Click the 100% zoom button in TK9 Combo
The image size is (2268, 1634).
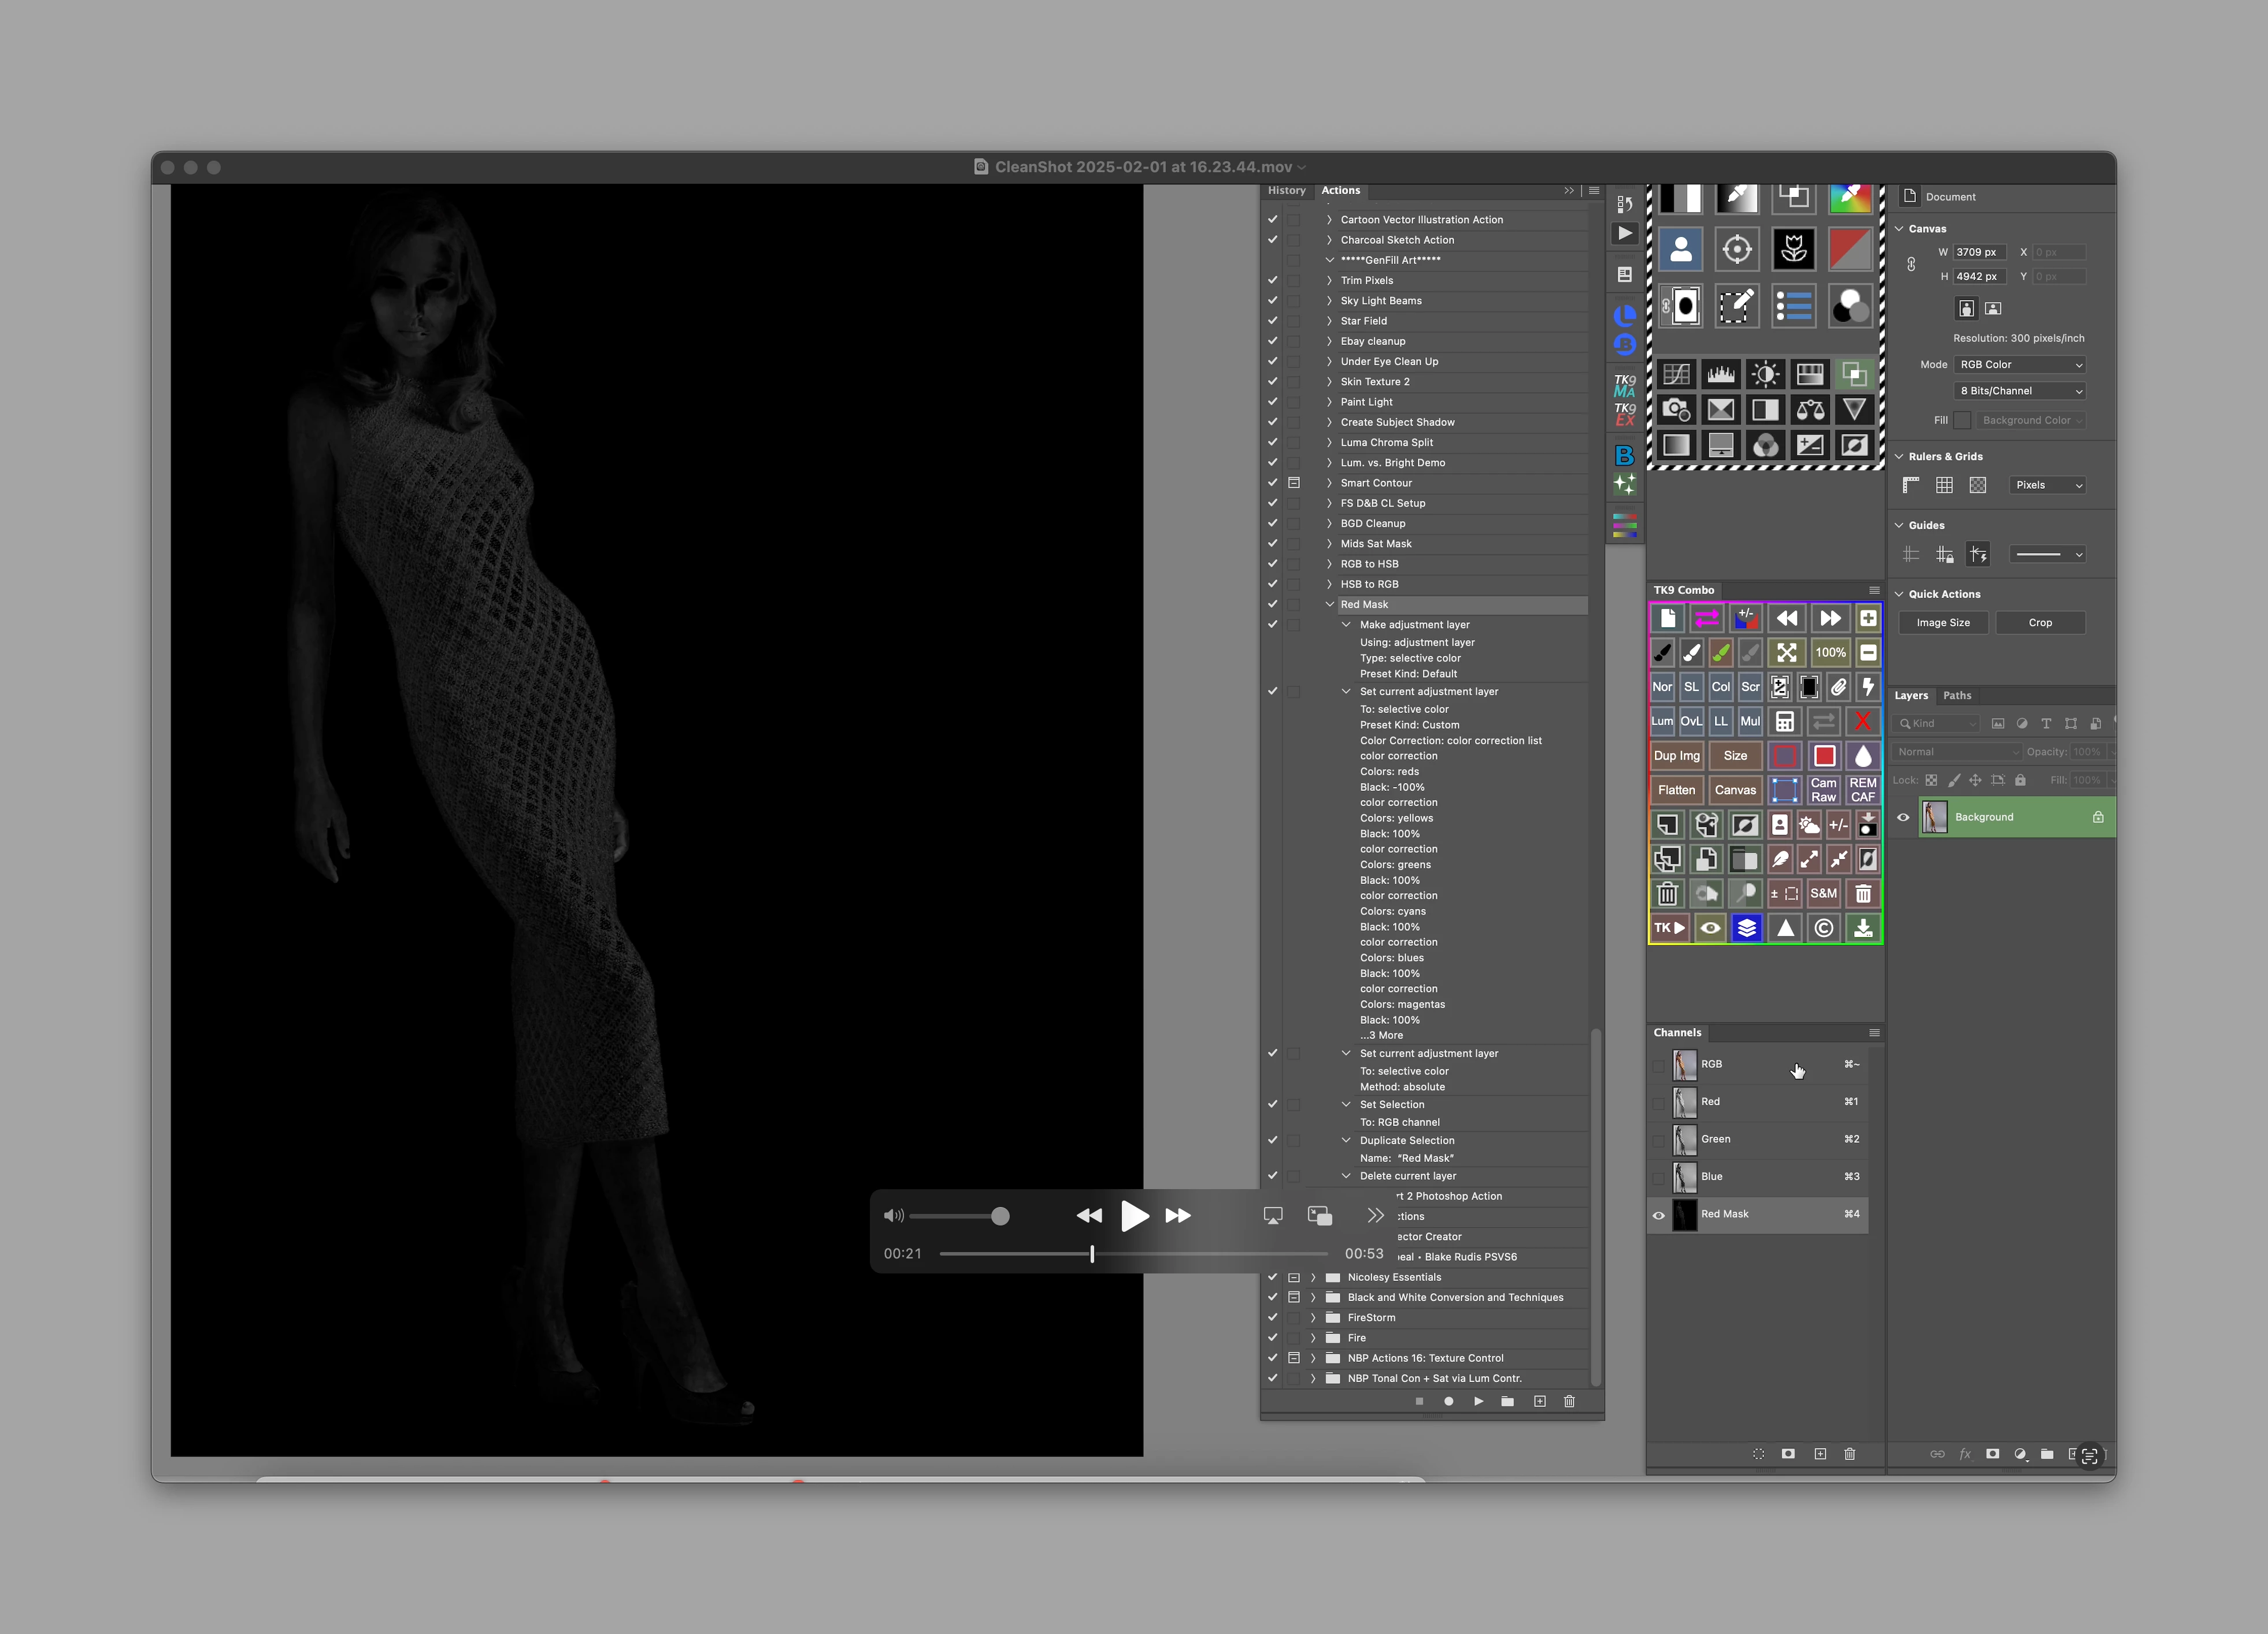[x=1830, y=652]
